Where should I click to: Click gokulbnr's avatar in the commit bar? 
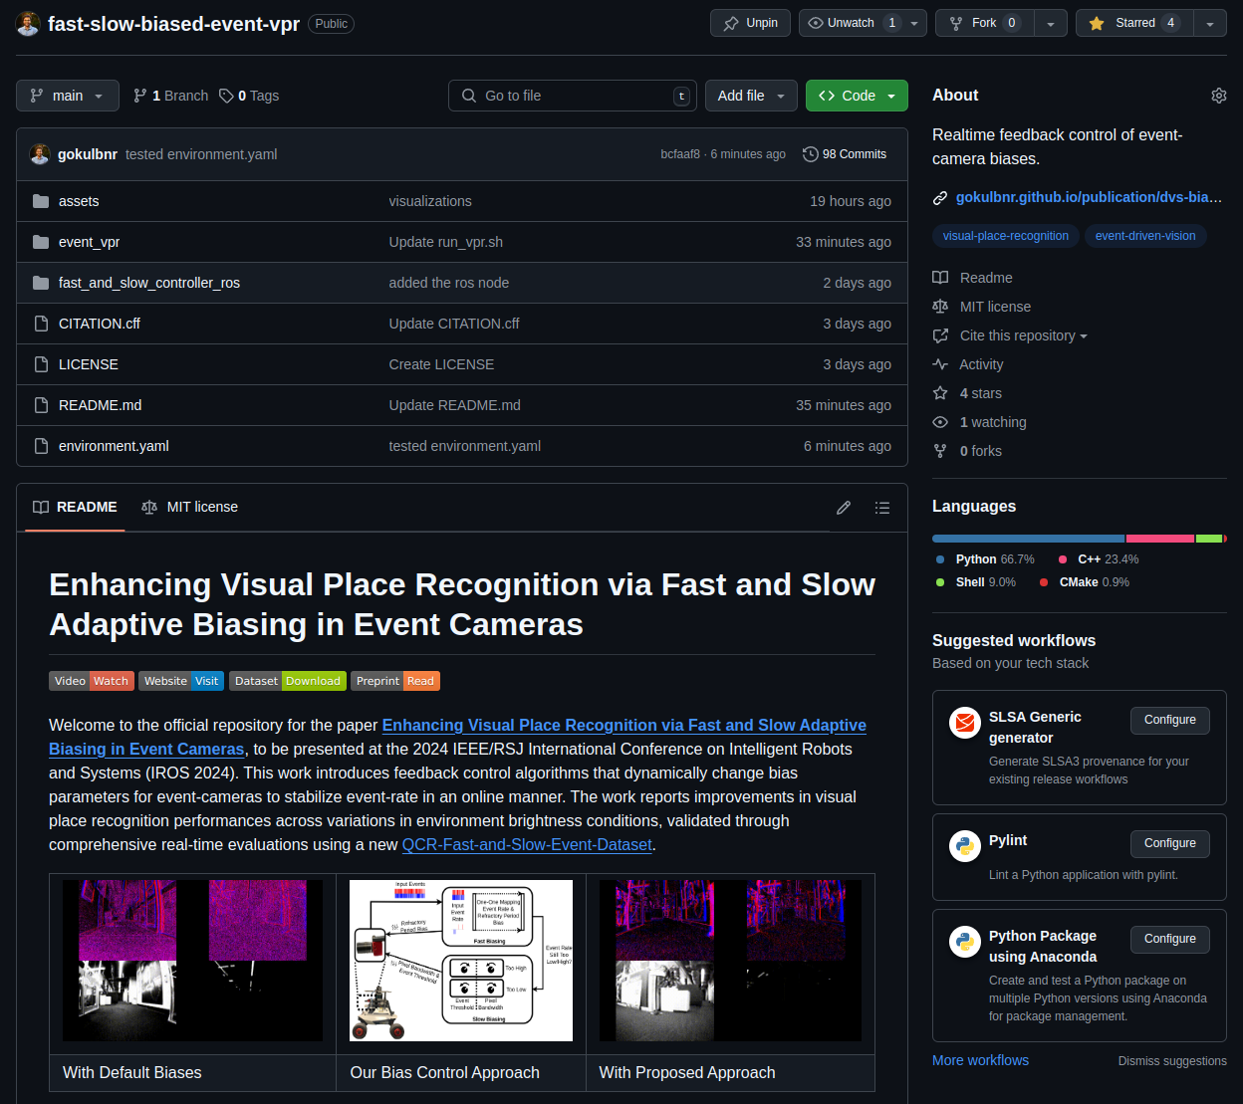click(40, 154)
